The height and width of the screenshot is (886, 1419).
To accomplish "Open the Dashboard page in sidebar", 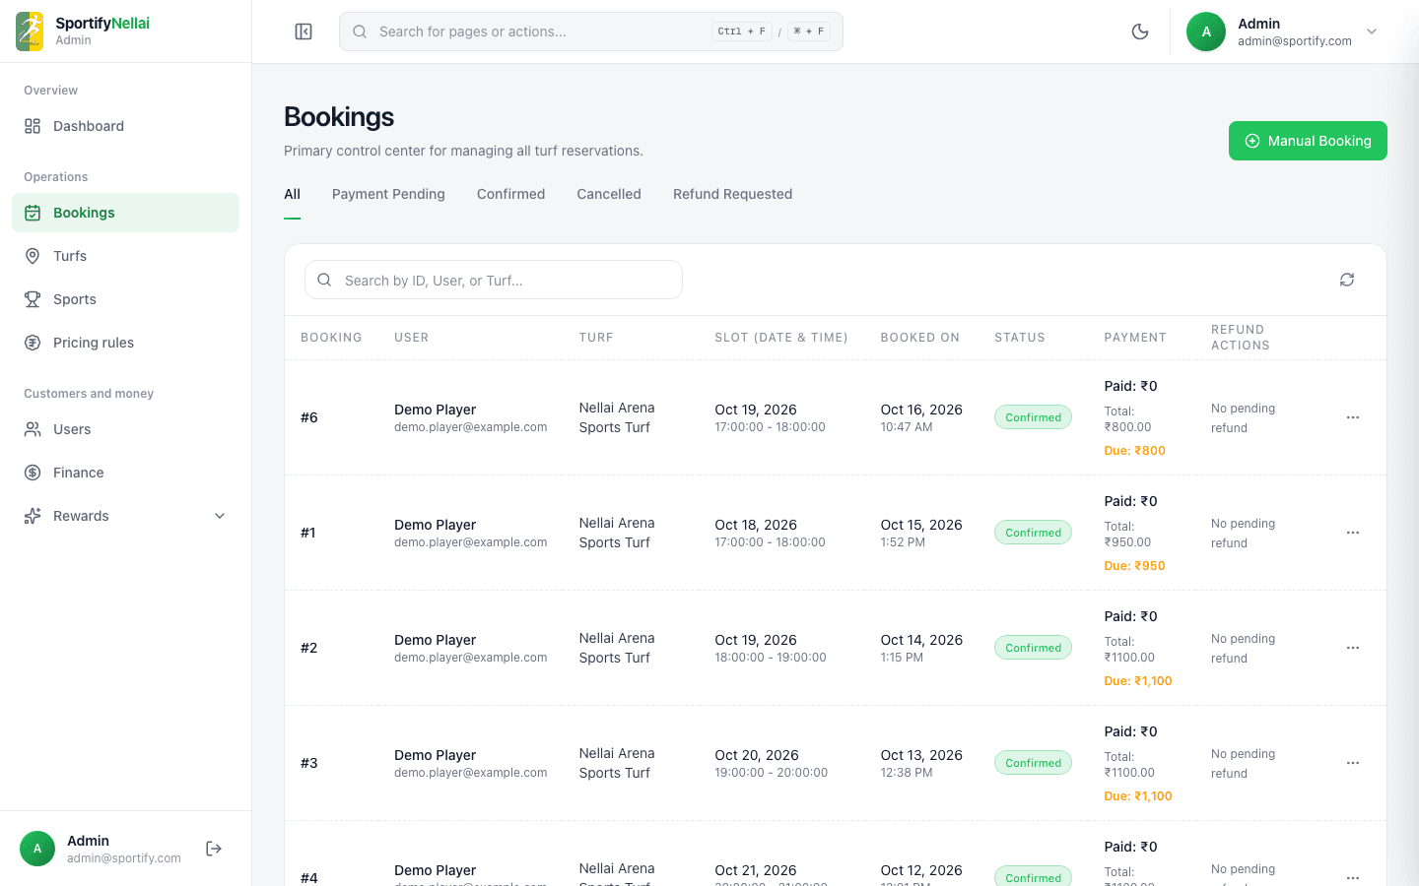I will click(x=125, y=126).
